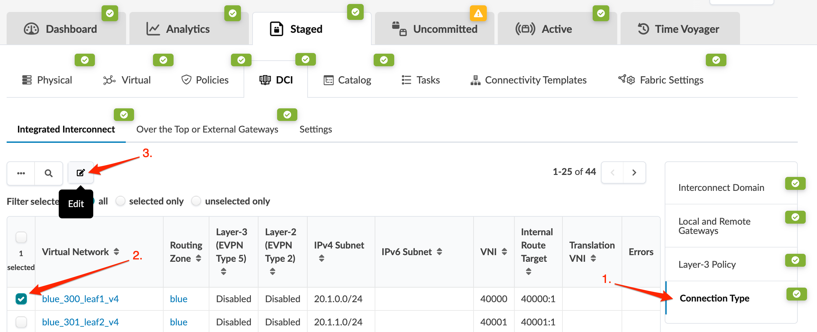Click the Fabric Settings gear icon
The height and width of the screenshot is (332, 817).
[627, 80]
